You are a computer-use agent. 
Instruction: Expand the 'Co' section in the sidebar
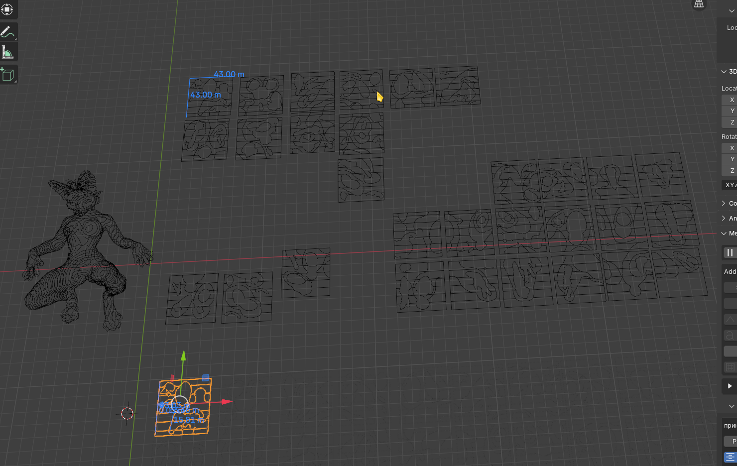pyautogui.click(x=724, y=203)
